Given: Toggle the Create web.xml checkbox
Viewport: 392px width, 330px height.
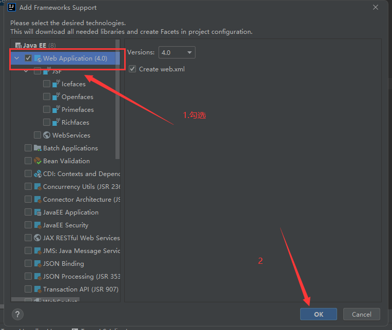Looking at the screenshot, I should click(132, 69).
